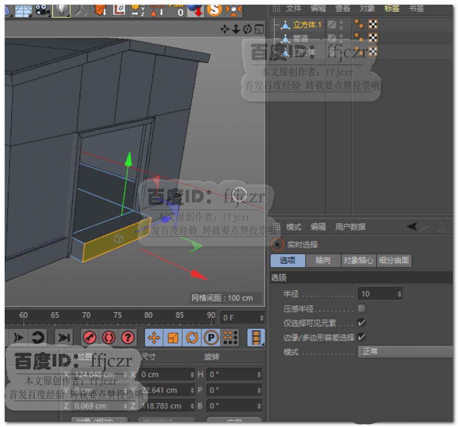The width and height of the screenshot is (458, 427).
Task: Click the orange arrows center icon
Action: [233, 10]
